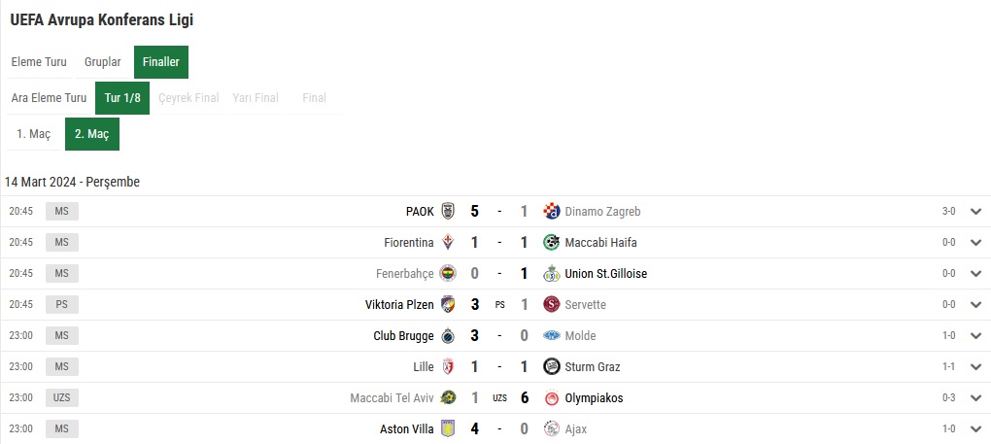The height and width of the screenshot is (444, 991).
Task: Click the Fenerbahçe team badge
Action: (x=448, y=273)
